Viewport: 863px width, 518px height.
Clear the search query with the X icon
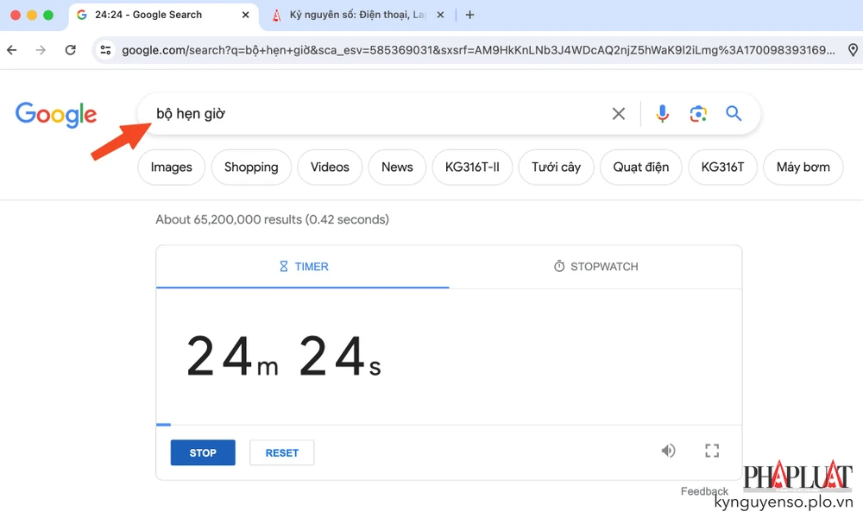click(x=619, y=113)
